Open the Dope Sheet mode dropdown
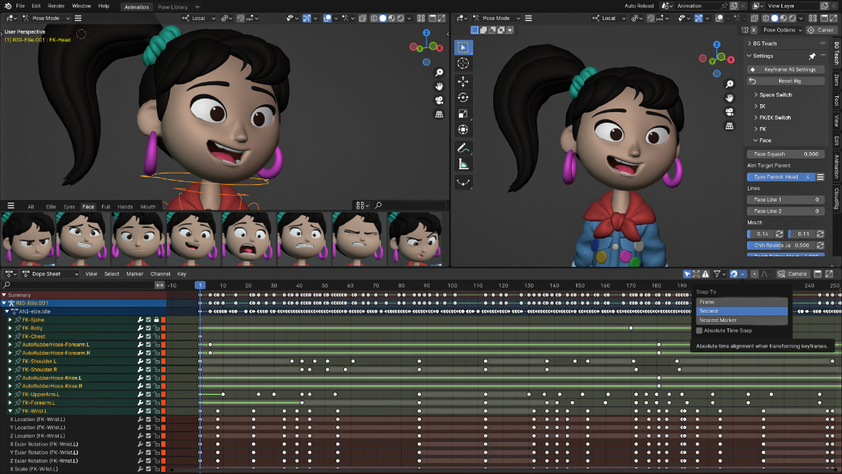Screen dimensions: 842x474 (x=50, y=274)
